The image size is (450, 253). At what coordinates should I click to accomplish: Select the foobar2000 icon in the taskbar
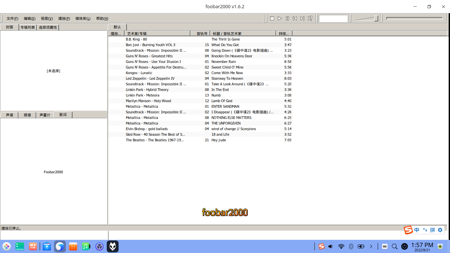[x=113, y=246]
